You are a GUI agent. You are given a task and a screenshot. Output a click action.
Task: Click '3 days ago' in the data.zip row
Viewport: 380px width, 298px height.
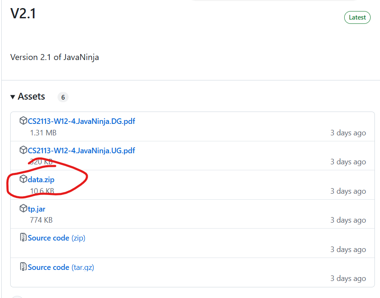coord(348,191)
